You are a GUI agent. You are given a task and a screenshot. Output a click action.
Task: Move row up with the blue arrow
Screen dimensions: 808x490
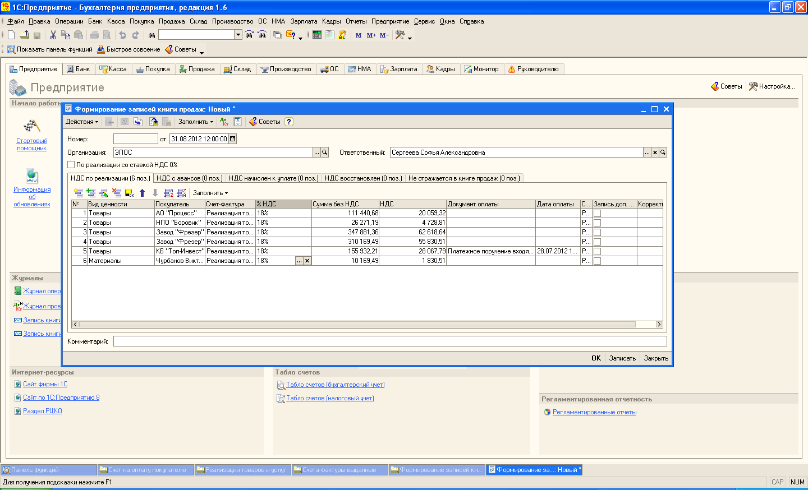[x=143, y=193]
